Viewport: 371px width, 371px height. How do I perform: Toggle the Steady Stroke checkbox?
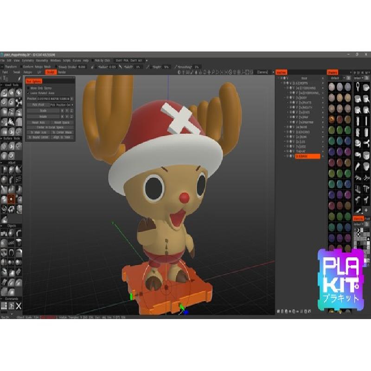(56, 67)
